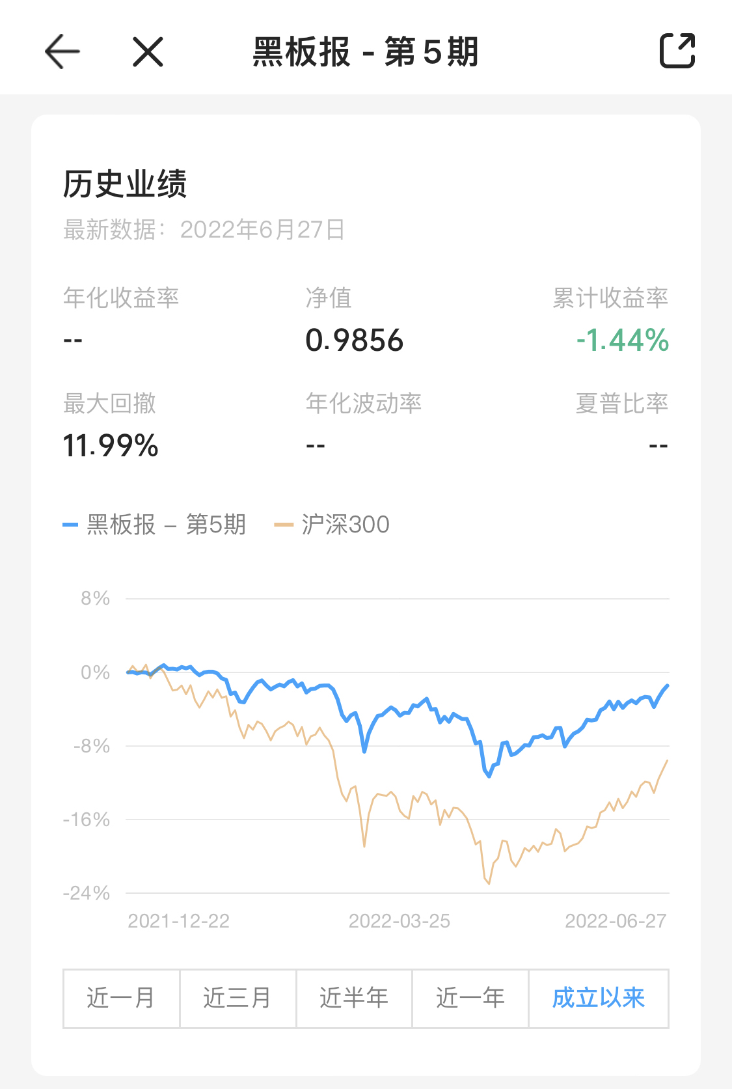This screenshot has height=1089, width=732.
Task: Tap the 最大回撤 value 11.99%
Action: pos(111,446)
